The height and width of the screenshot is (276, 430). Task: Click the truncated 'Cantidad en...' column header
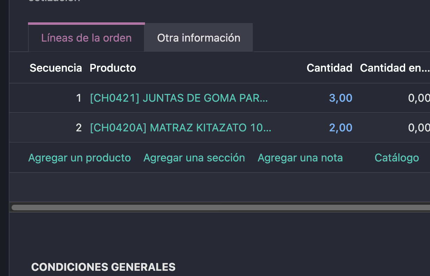pyautogui.click(x=394, y=68)
